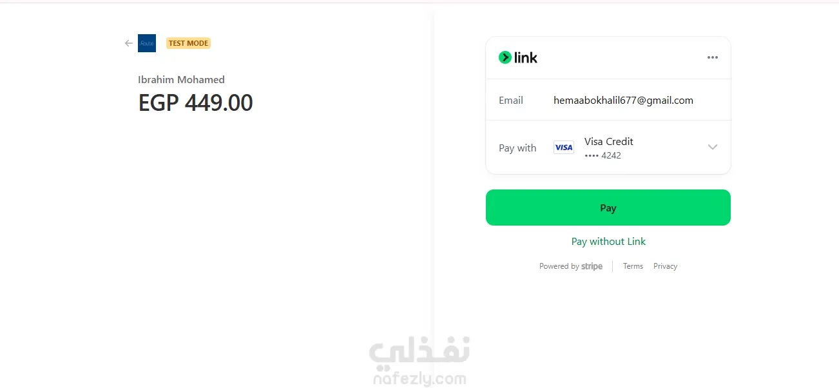The height and width of the screenshot is (388, 839).
Task: Click the Nafezly Arabic watermark logo
Action: point(419,351)
